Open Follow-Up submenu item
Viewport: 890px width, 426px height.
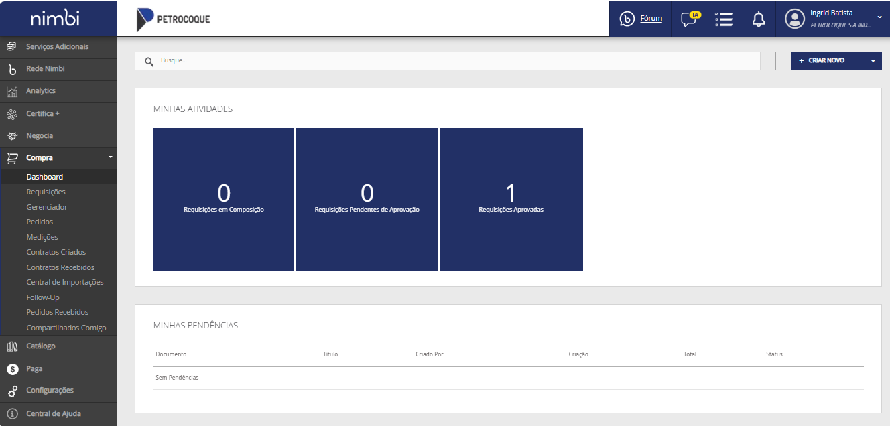coord(43,297)
